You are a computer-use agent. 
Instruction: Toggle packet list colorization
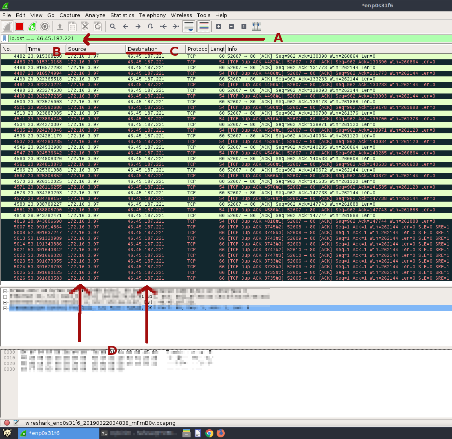[204, 27]
